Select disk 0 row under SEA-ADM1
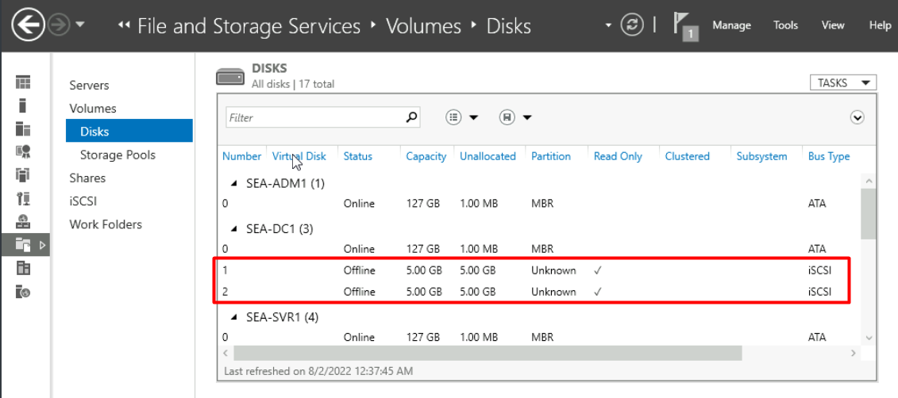898x398 pixels. click(538, 204)
